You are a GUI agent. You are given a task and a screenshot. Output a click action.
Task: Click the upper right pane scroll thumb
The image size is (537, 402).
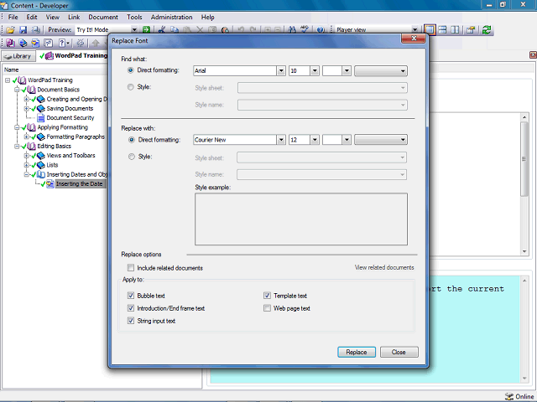524,159
